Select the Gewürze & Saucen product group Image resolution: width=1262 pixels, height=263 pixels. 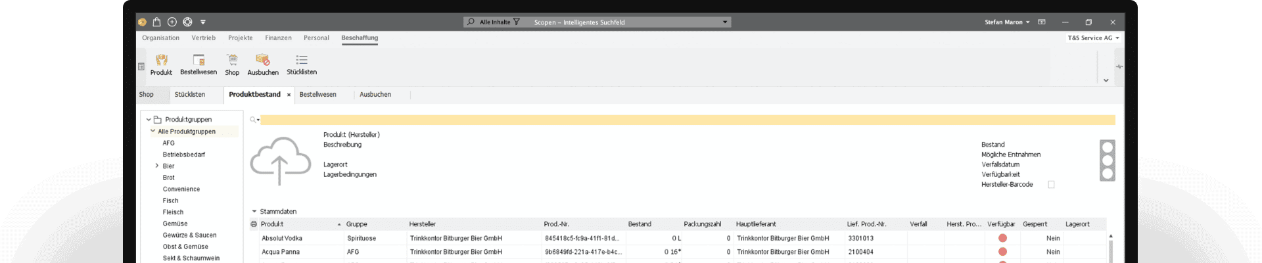[189, 235]
